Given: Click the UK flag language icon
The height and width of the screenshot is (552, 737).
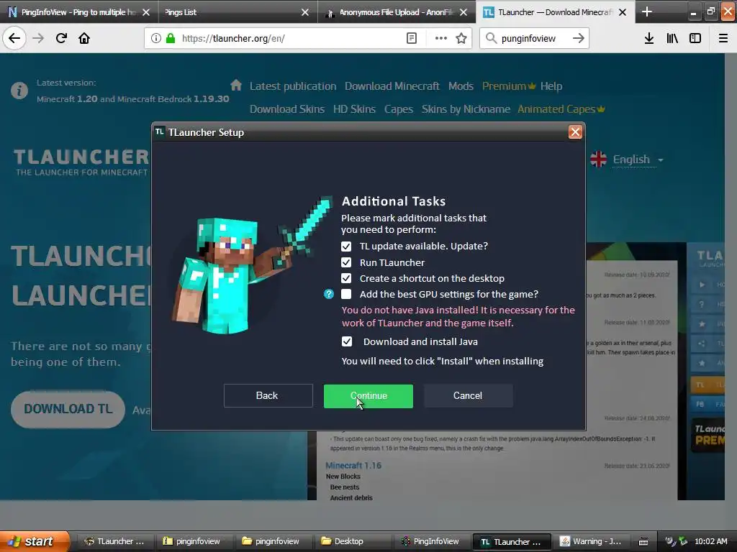Looking at the screenshot, I should pos(598,159).
